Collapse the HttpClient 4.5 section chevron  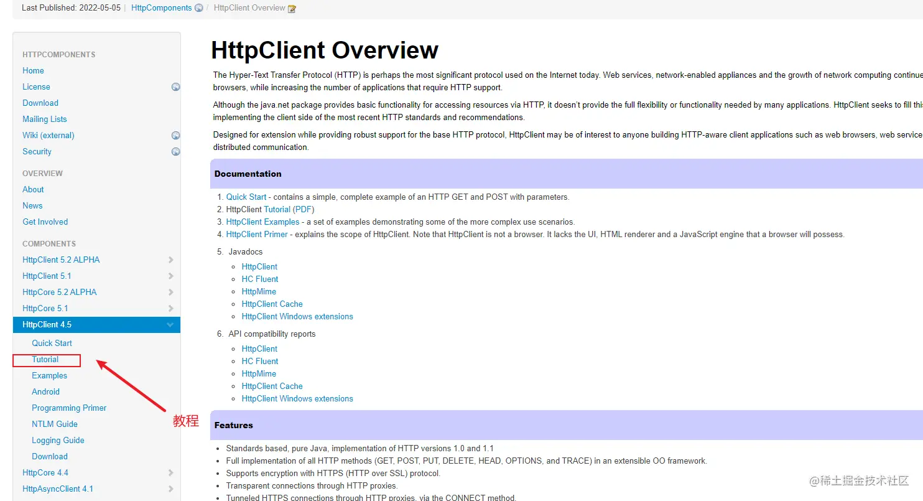170,325
